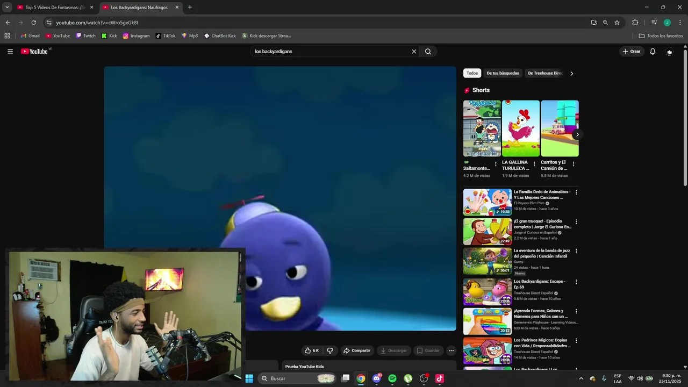Open the YouTube account avatar menu

[x=669, y=52]
